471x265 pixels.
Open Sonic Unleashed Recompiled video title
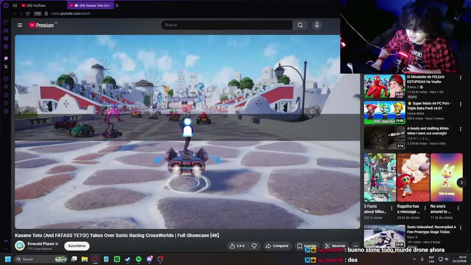pos(431,230)
